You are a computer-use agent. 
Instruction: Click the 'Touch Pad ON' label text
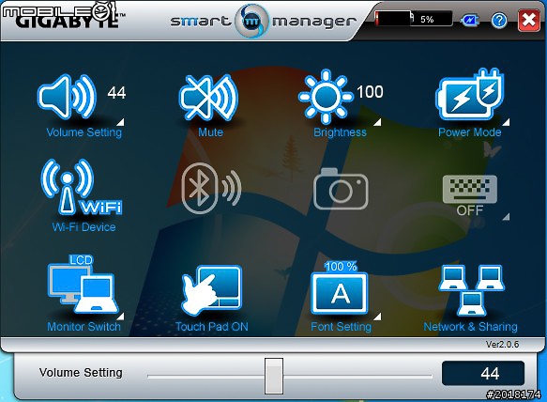click(x=212, y=327)
